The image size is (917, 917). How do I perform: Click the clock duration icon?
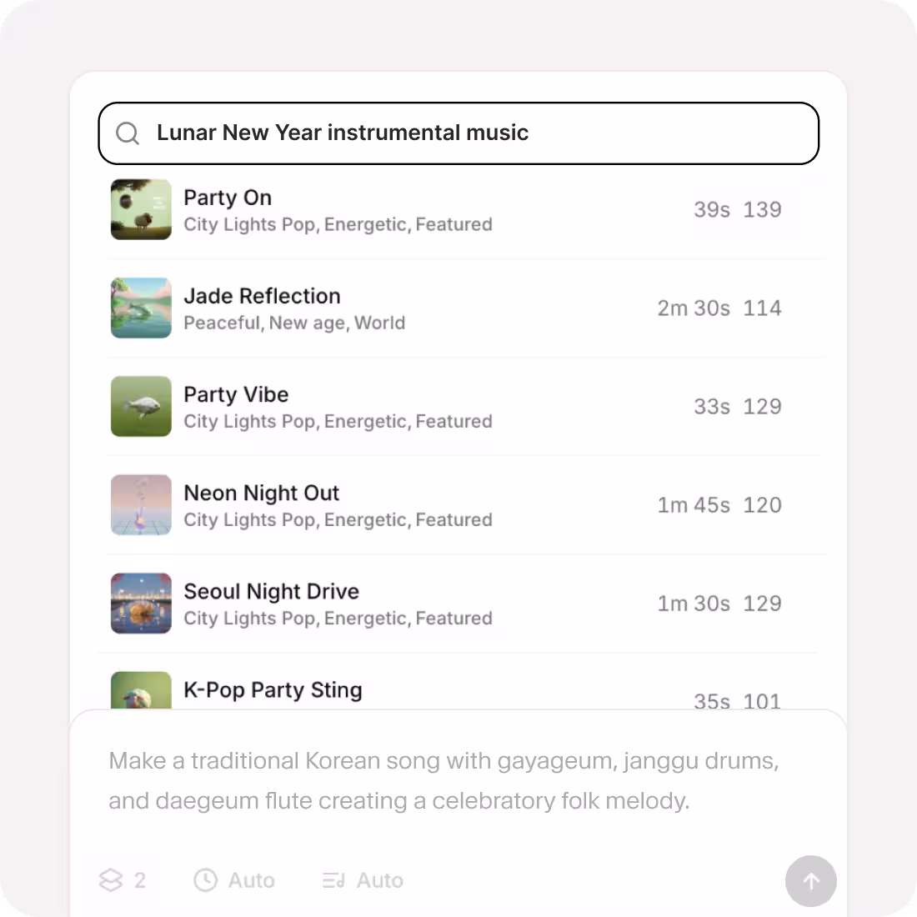coord(205,879)
